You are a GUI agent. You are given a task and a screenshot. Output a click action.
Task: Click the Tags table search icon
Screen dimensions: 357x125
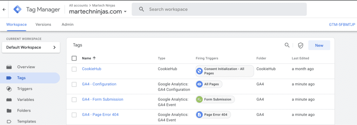[287, 45]
